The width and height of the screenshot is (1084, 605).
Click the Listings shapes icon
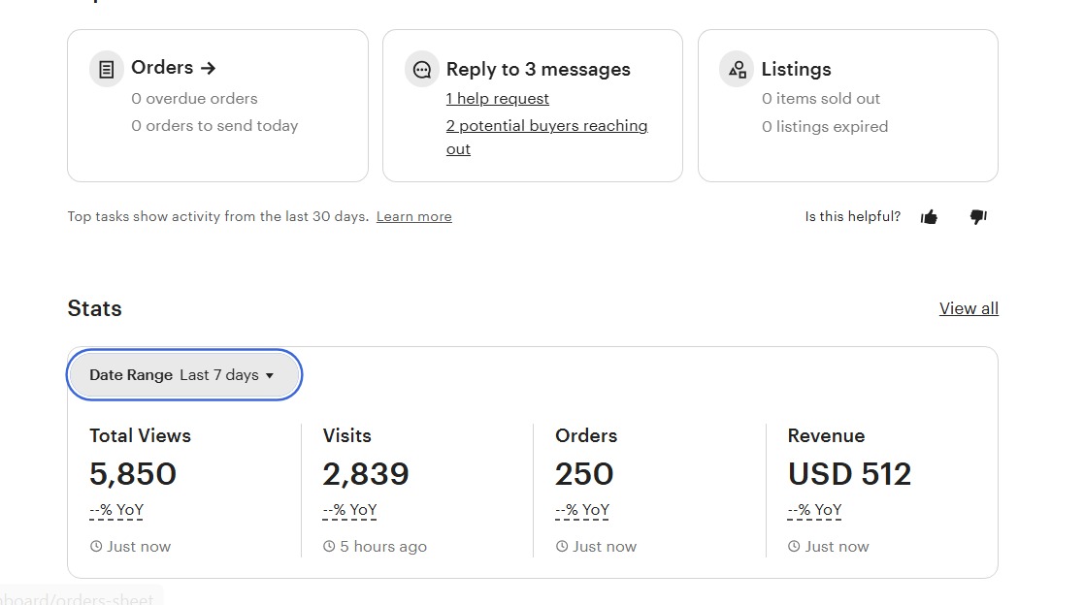737,70
